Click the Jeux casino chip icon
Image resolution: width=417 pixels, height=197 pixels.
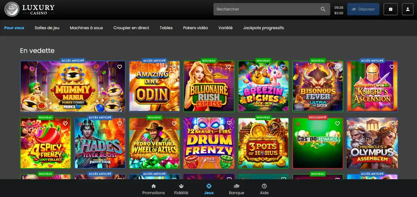209,186
